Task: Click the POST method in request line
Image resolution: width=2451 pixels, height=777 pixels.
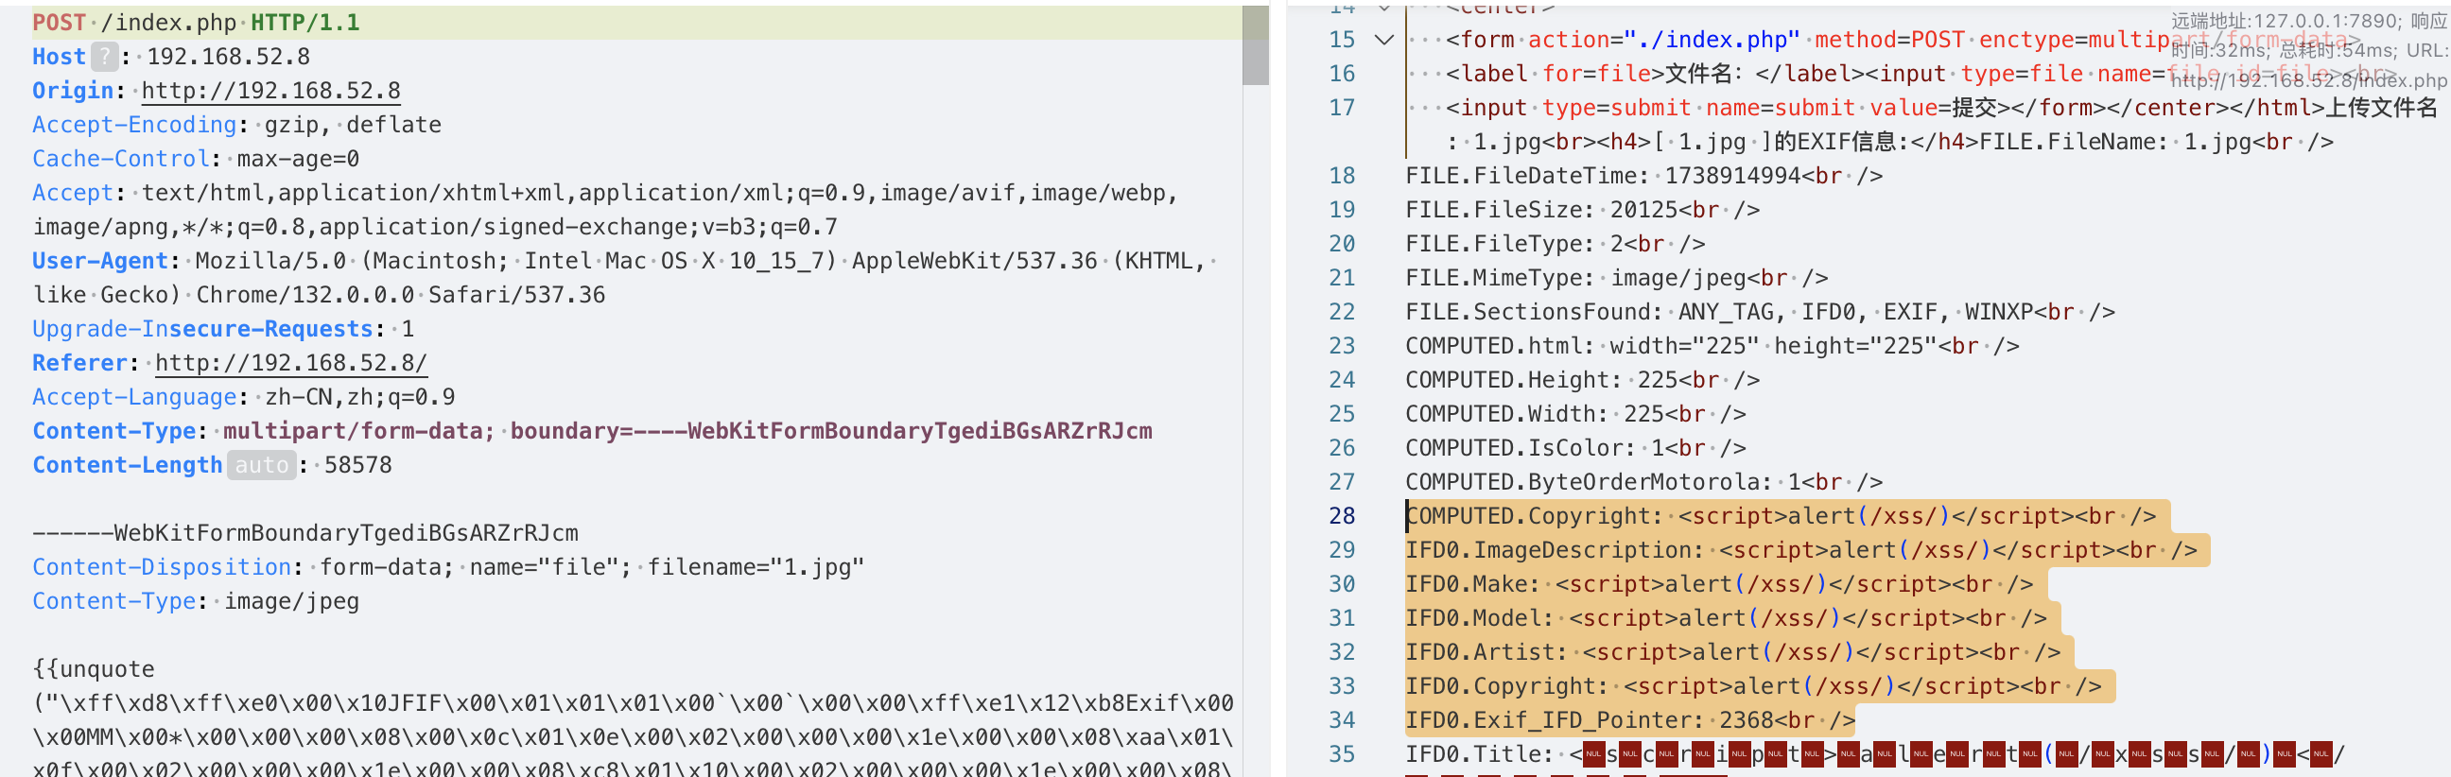Action: click(59, 23)
